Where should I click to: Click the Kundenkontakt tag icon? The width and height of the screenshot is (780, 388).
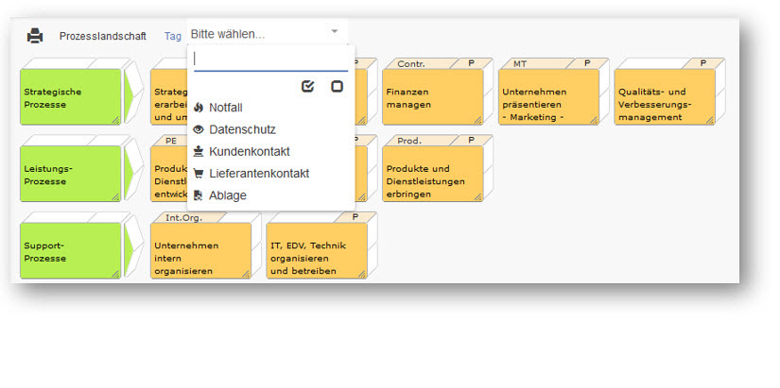(x=199, y=151)
